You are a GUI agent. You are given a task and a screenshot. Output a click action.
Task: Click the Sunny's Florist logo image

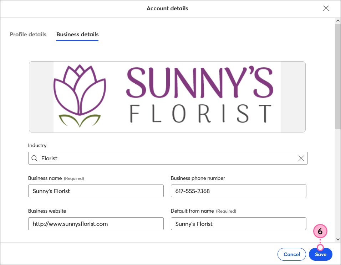coord(167,97)
